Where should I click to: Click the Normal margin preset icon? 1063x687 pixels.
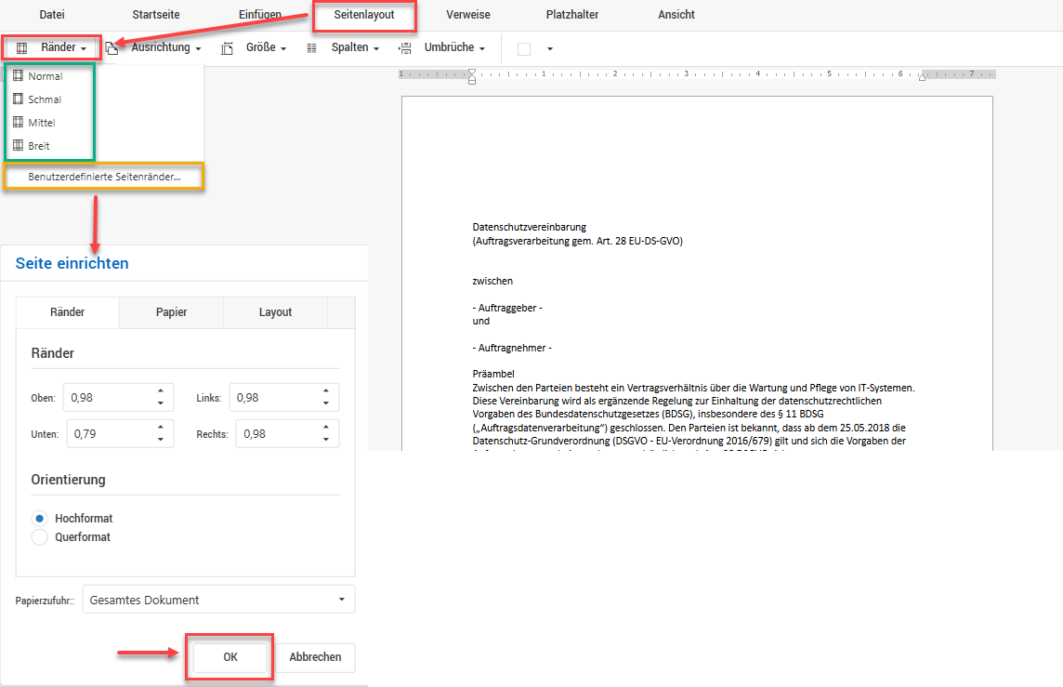19,76
